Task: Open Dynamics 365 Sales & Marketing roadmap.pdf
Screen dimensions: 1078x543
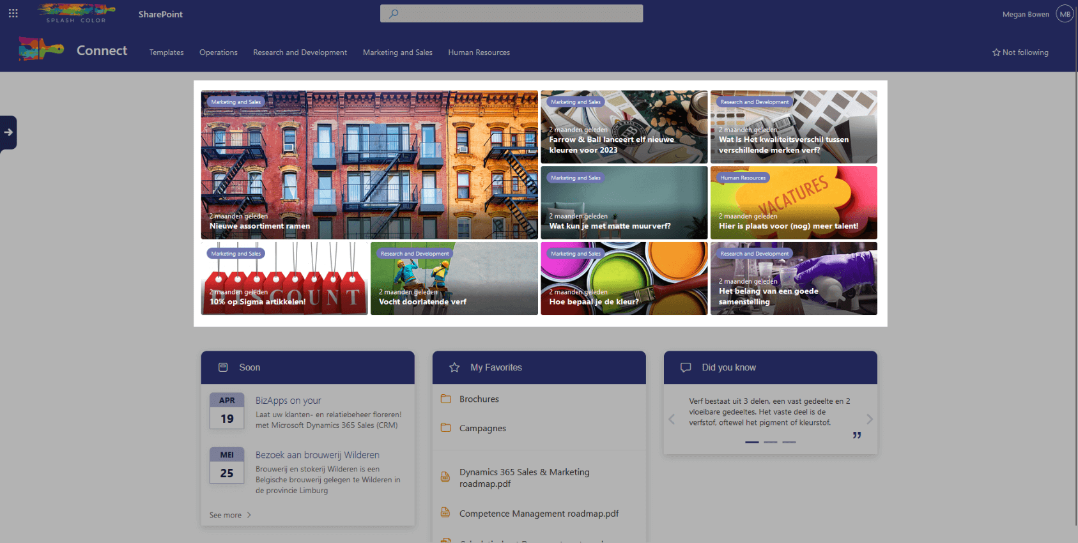Action: 525,478
